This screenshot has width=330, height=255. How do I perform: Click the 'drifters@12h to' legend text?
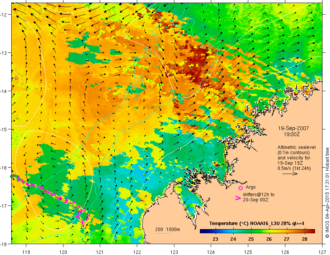click(x=259, y=195)
